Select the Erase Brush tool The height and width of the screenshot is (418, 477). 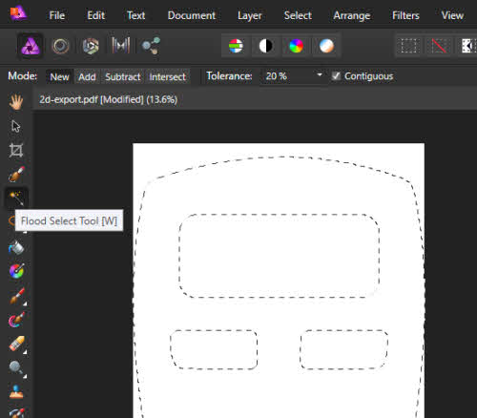click(17, 344)
